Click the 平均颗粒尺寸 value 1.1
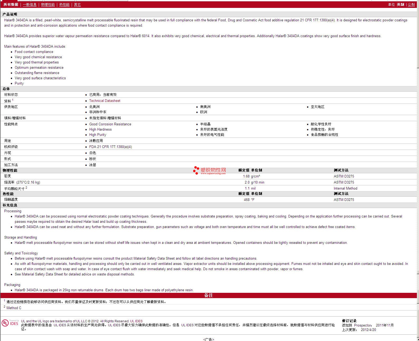This screenshot has height=341, width=419. click(x=247, y=188)
